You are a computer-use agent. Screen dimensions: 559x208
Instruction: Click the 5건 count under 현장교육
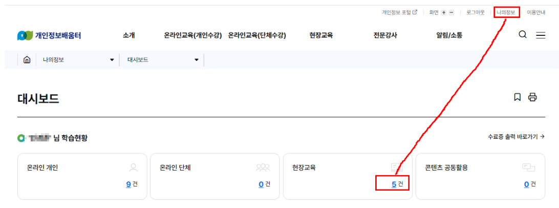[x=394, y=184]
